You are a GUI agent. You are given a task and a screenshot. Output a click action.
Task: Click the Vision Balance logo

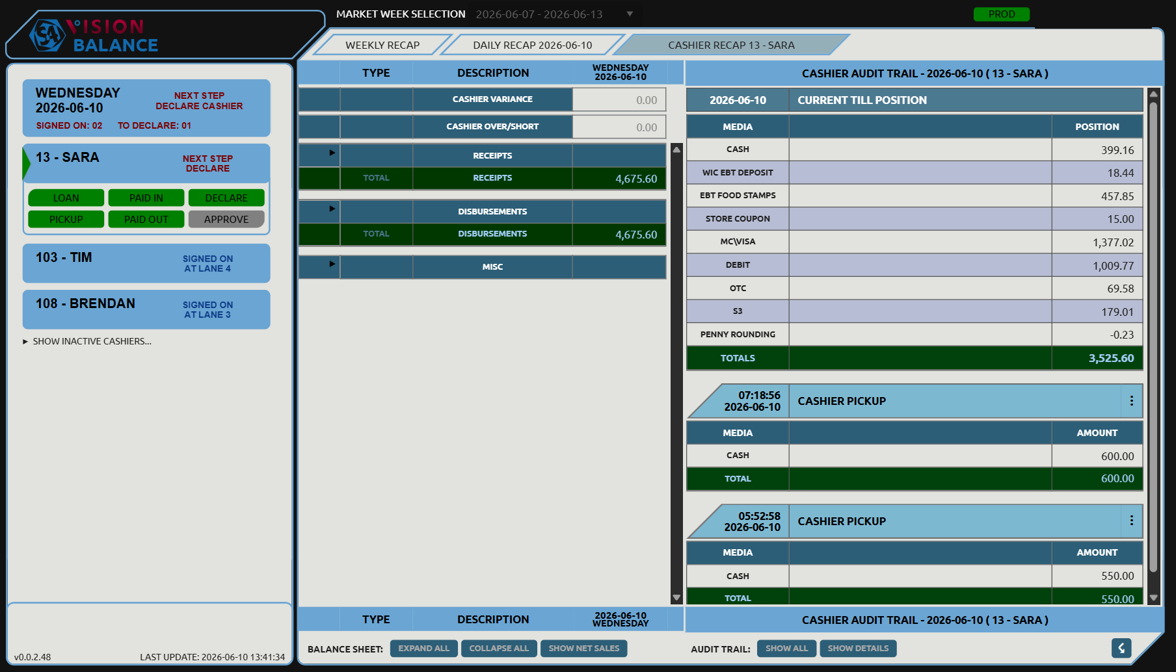tap(94, 36)
